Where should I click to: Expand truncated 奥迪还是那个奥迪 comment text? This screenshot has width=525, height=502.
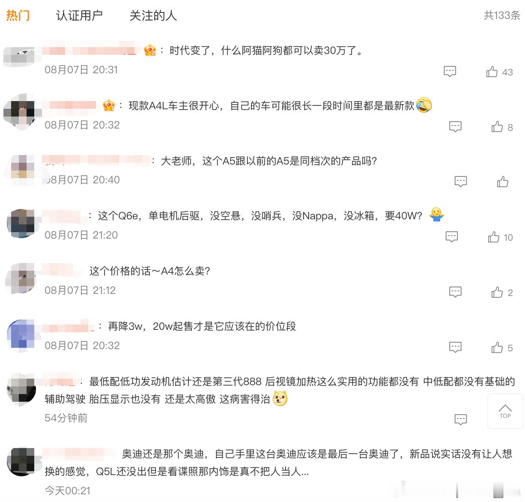pyautogui.click(x=304, y=472)
